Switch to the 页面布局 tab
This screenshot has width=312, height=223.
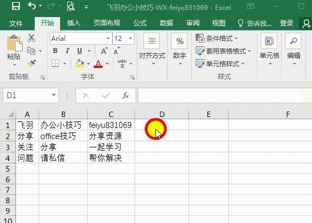pos(107,23)
